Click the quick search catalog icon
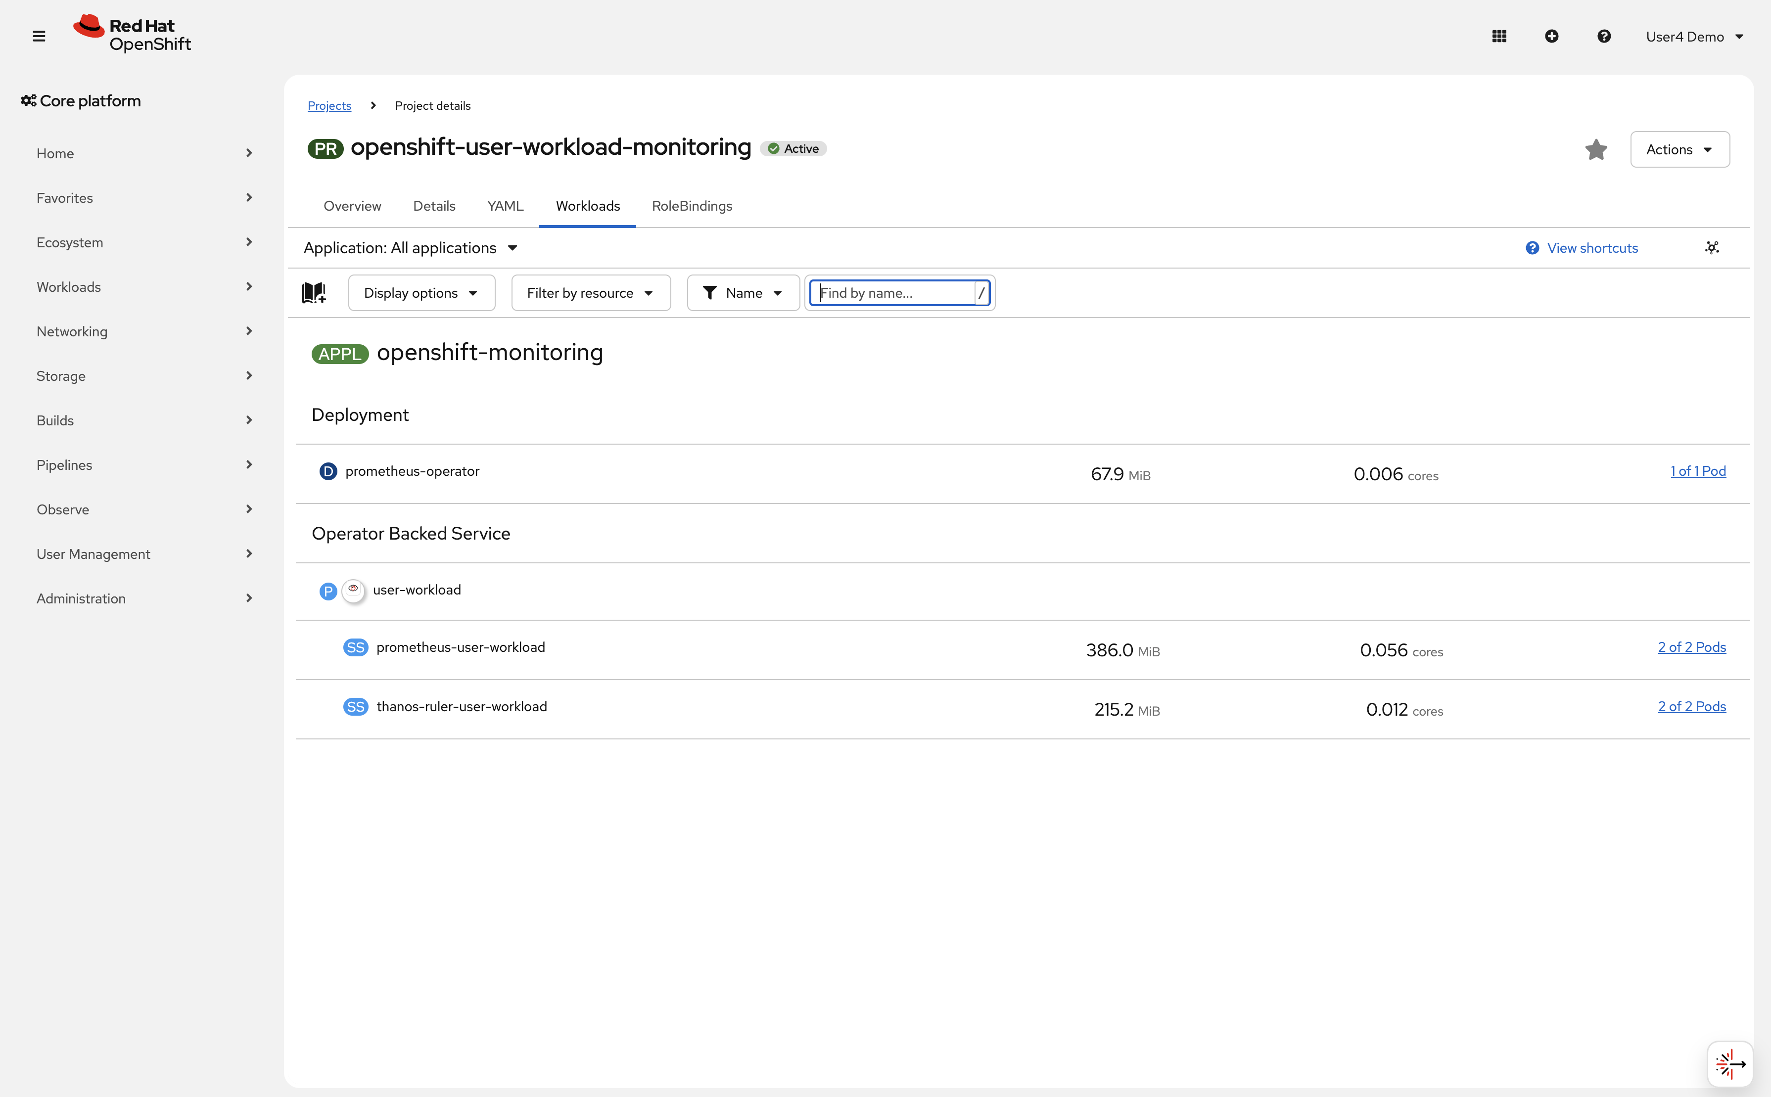The width and height of the screenshot is (1771, 1097). (314, 292)
